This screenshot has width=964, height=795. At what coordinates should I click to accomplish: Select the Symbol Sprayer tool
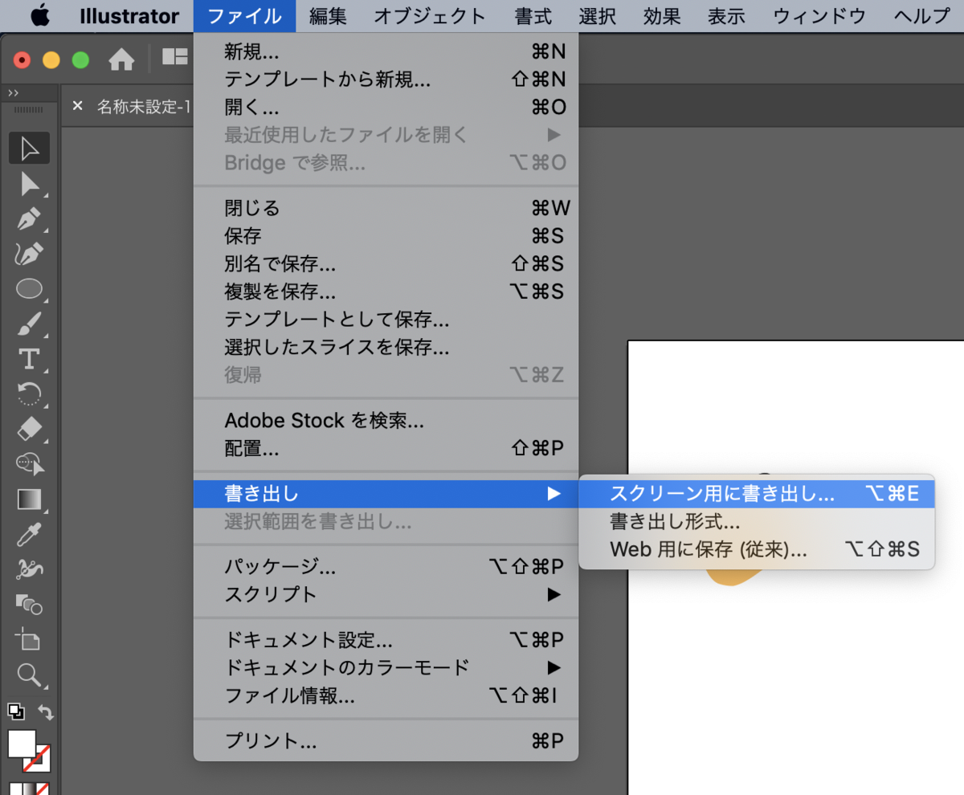[x=29, y=569]
